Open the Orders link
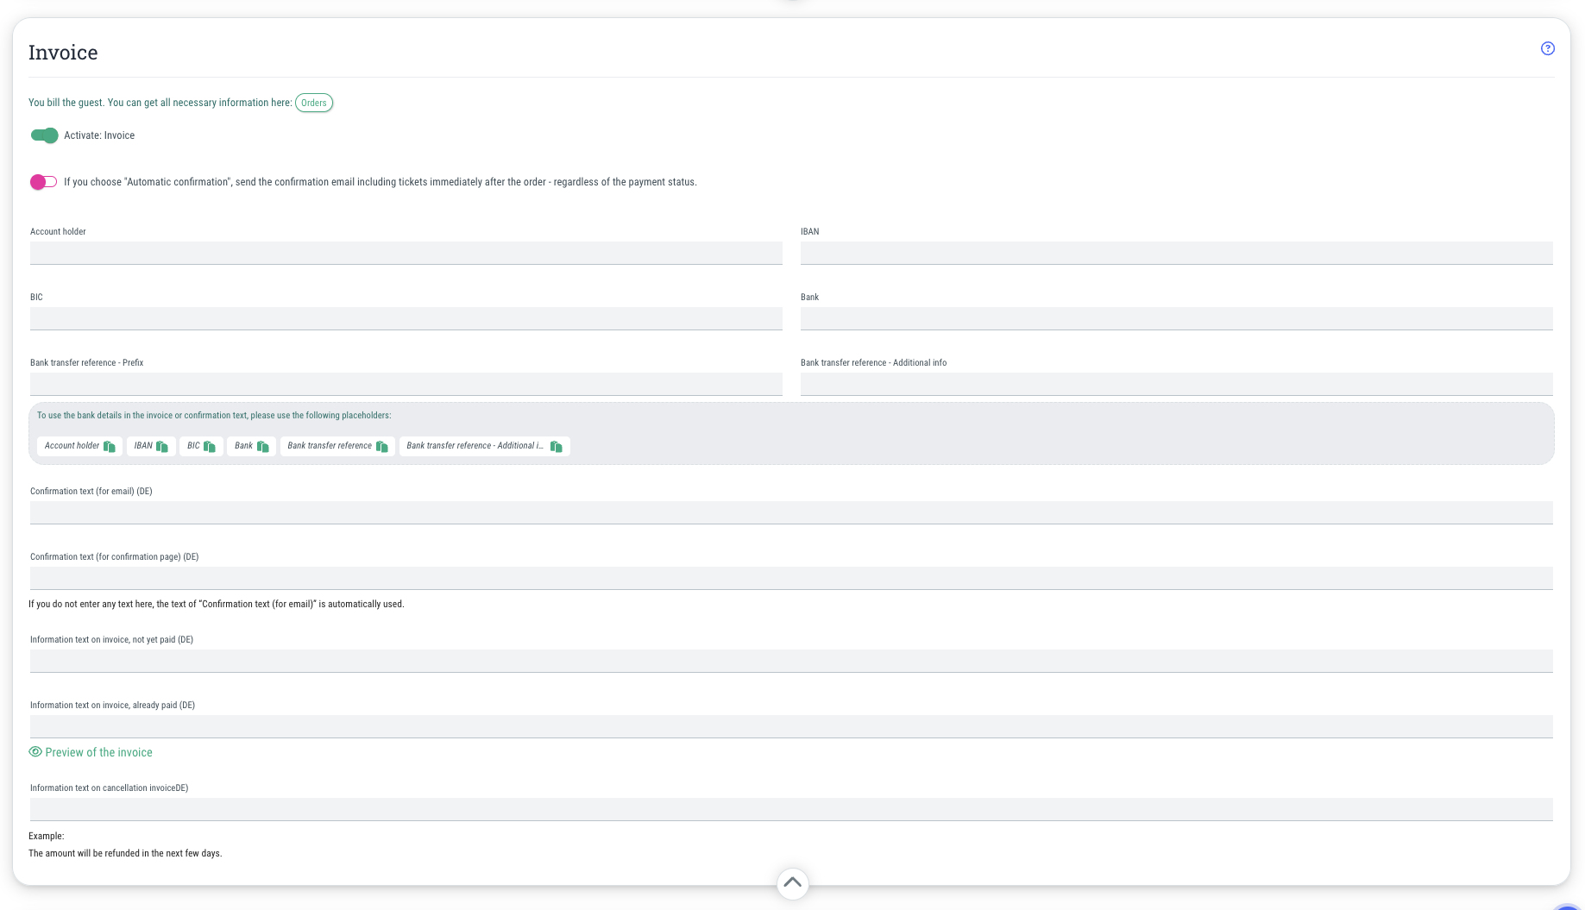This screenshot has height=910, width=1585. pyautogui.click(x=314, y=103)
